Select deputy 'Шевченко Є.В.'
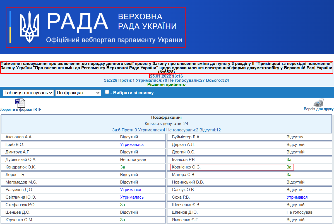This screenshot has height=224, width=334. [186, 205]
